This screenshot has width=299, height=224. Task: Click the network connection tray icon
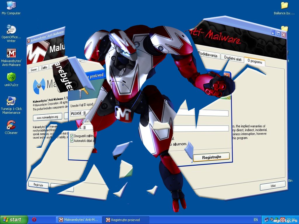(x=266, y=220)
